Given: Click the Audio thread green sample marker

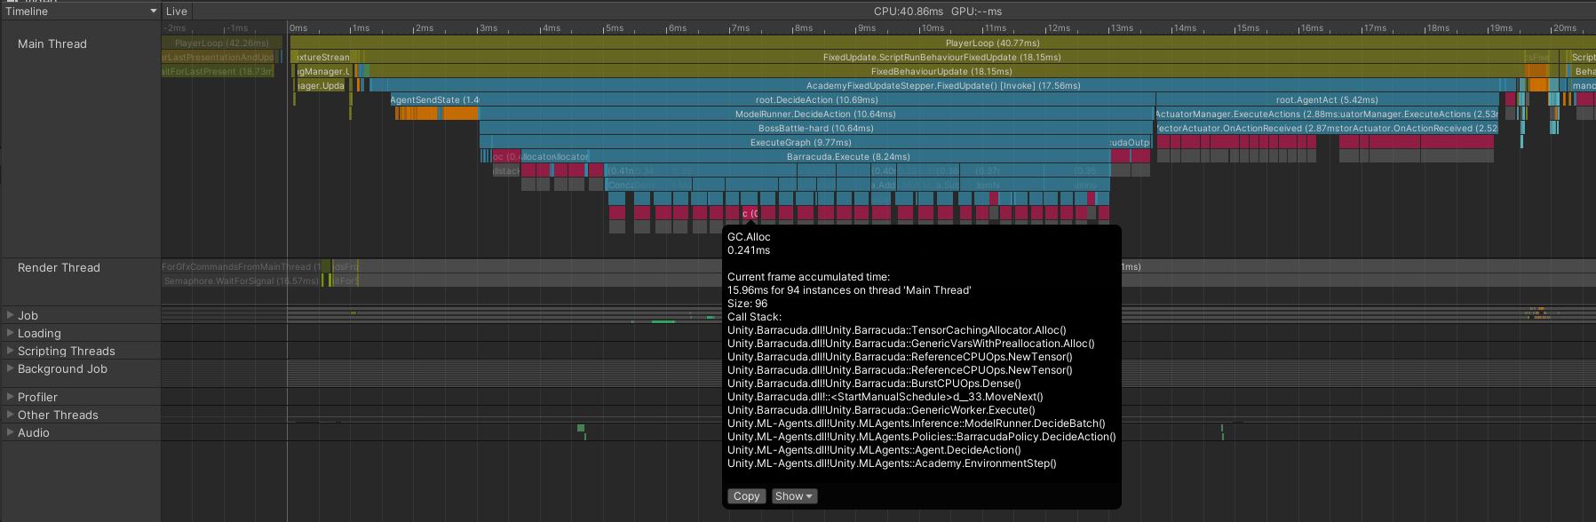Looking at the screenshot, I should pos(581,428).
